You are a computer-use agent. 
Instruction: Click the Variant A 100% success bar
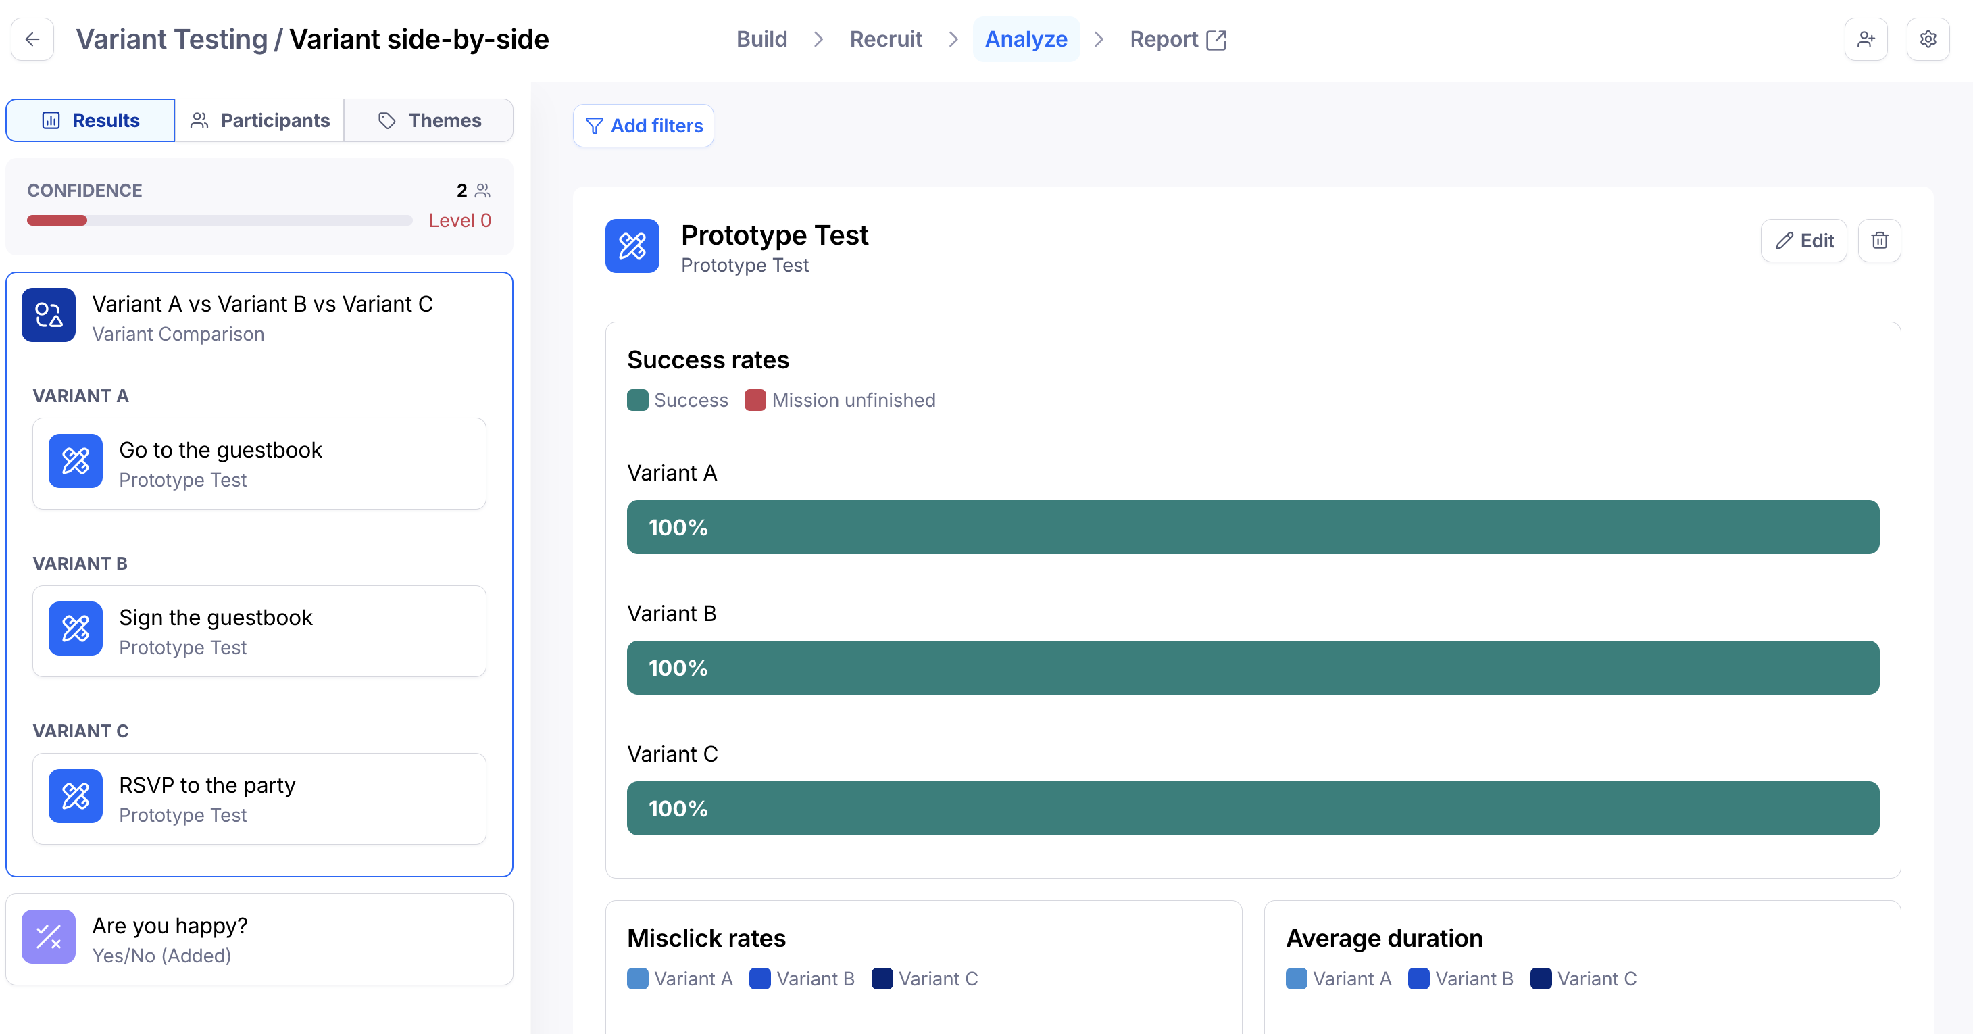[1253, 527]
